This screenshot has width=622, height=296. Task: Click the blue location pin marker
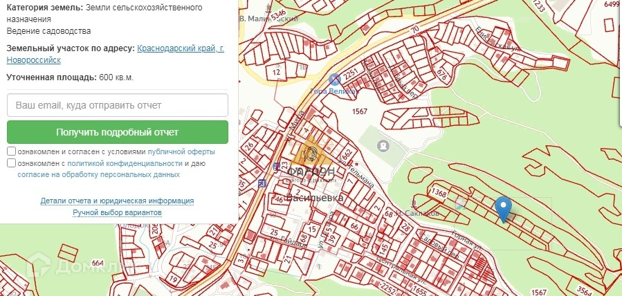coord(504,206)
